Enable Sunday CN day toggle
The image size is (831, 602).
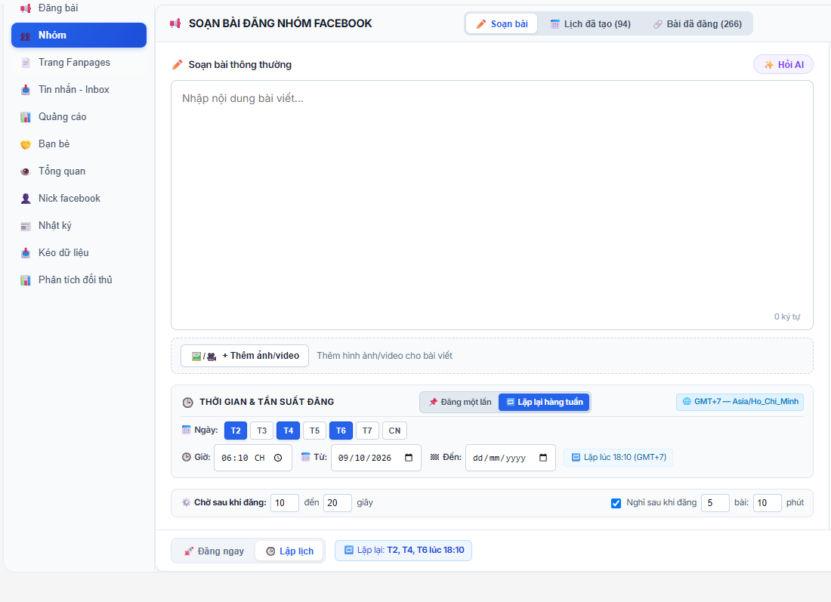click(394, 431)
